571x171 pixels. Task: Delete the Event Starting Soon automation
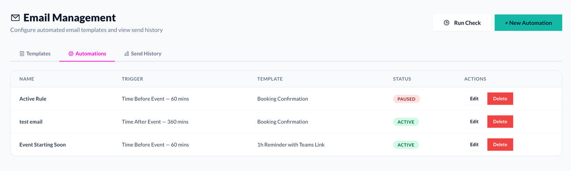coord(500,144)
